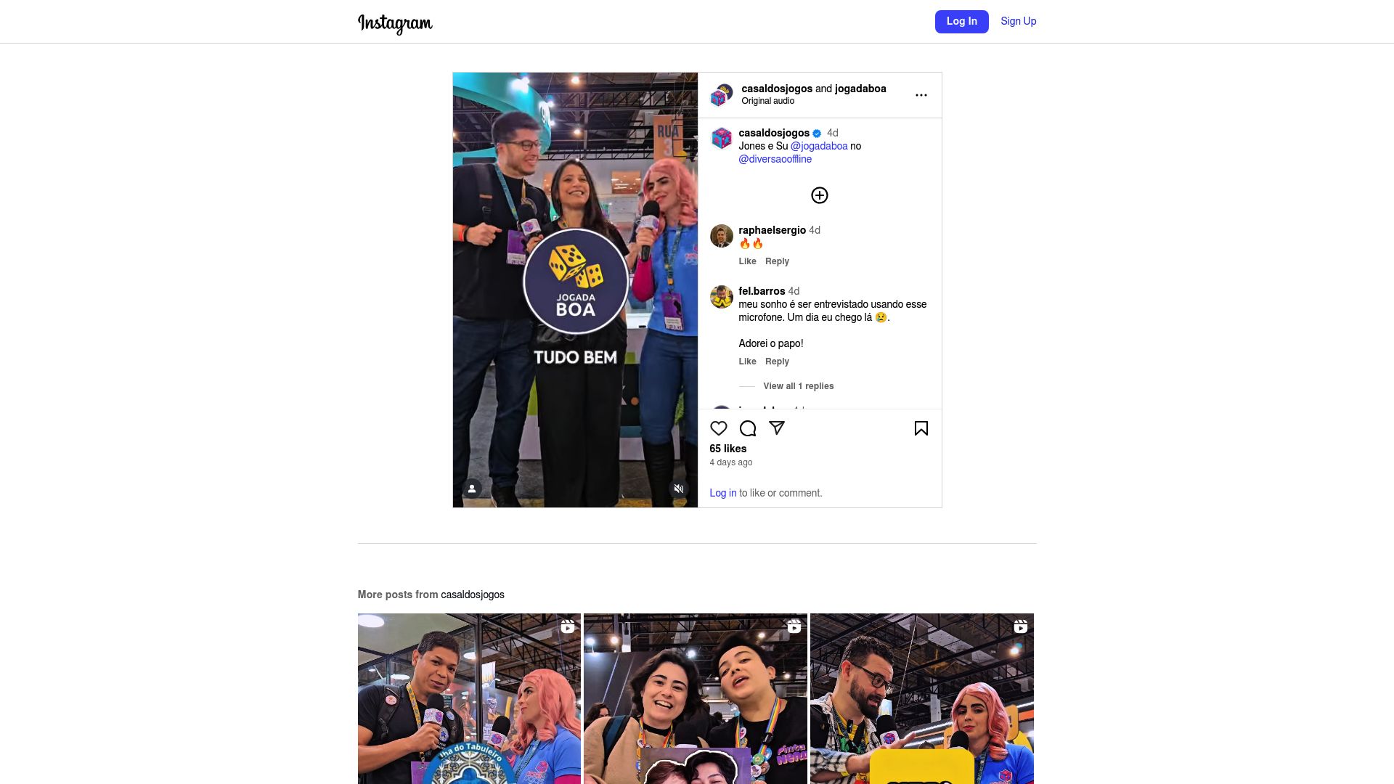Open first reel thumbnail in More posts
The width and height of the screenshot is (1394, 784).
(x=469, y=698)
